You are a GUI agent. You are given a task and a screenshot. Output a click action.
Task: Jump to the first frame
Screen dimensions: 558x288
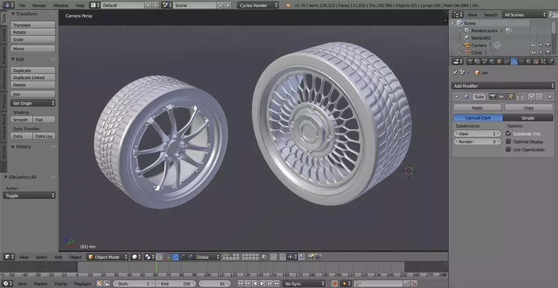point(240,283)
